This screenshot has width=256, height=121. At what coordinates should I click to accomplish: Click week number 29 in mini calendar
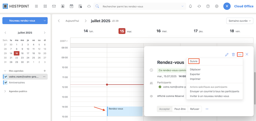tap(5, 53)
